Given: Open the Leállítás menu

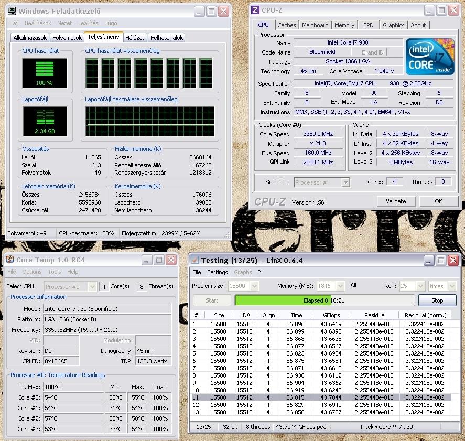Looking at the screenshot, I should [88, 23].
